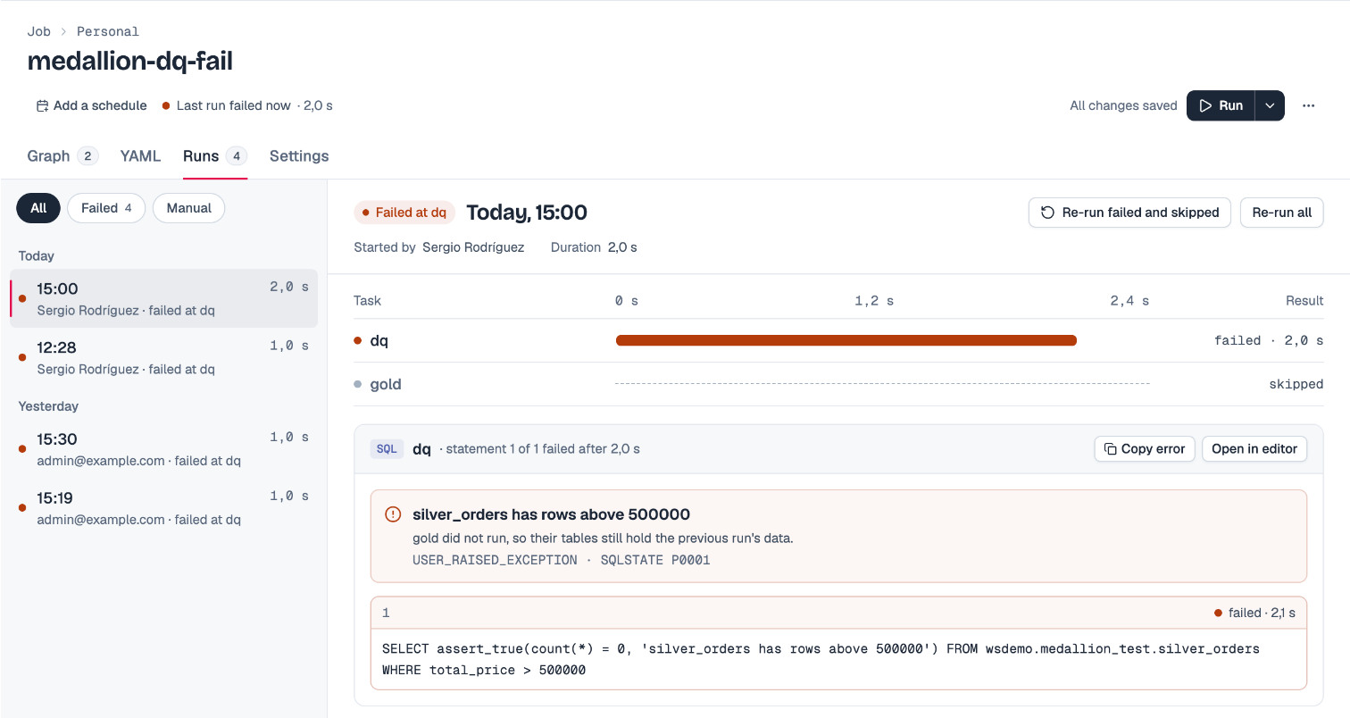
Task: Open the three-dot more options menu
Action: click(1308, 105)
